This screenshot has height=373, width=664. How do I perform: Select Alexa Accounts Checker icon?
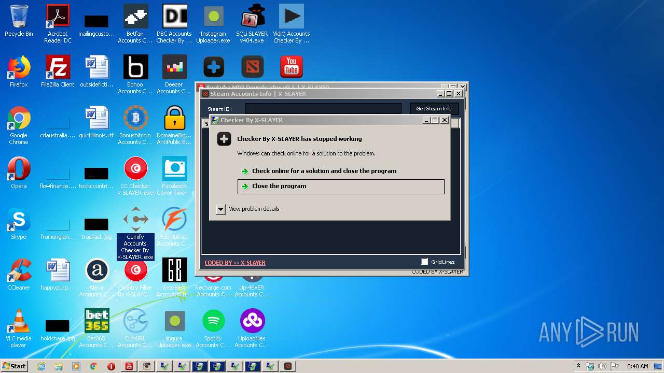tap(96, 278)
